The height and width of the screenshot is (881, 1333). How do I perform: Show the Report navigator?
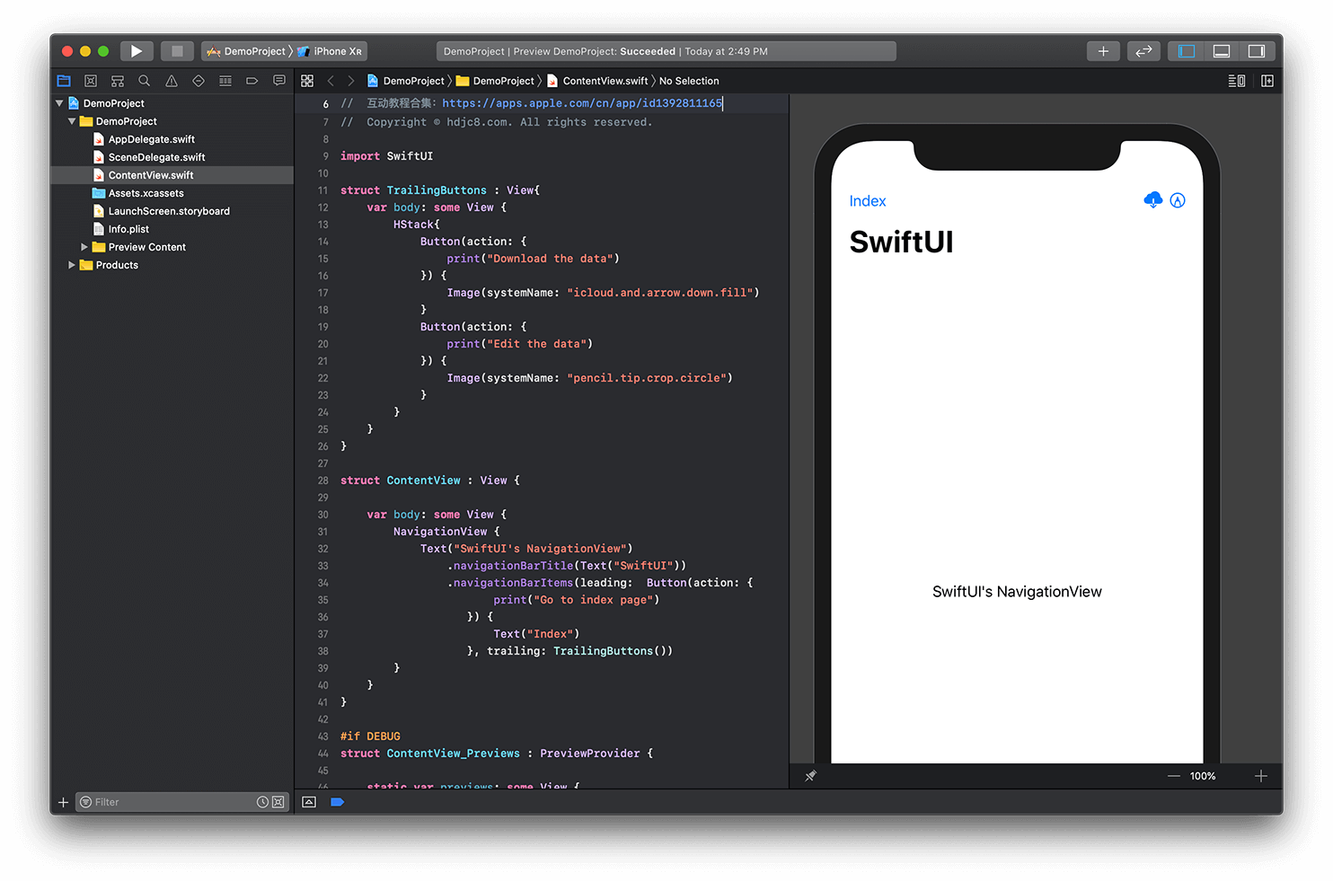(279, 81)
